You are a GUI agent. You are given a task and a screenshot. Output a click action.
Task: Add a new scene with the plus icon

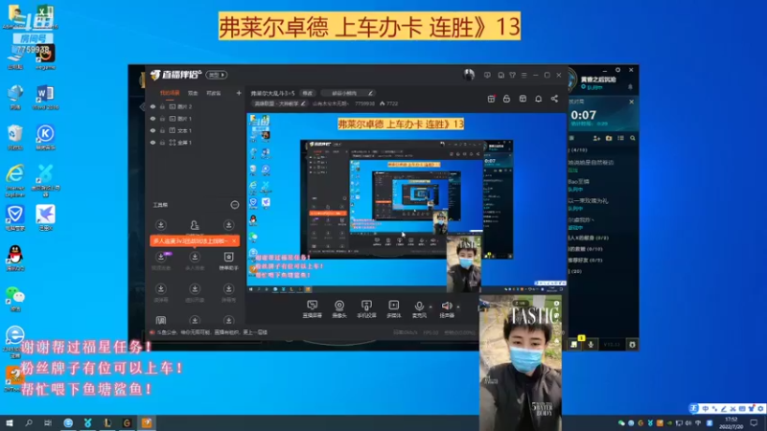click(239, 93)
